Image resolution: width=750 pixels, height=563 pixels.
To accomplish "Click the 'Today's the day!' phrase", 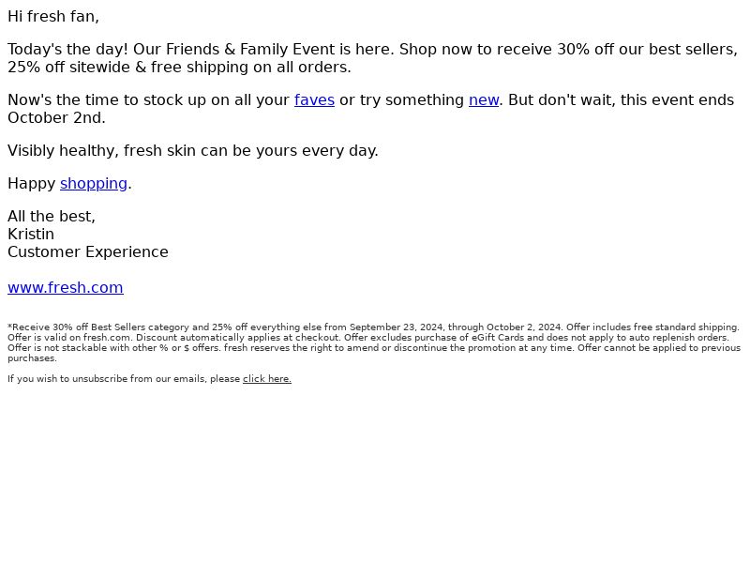I will [x=67, y=50].
